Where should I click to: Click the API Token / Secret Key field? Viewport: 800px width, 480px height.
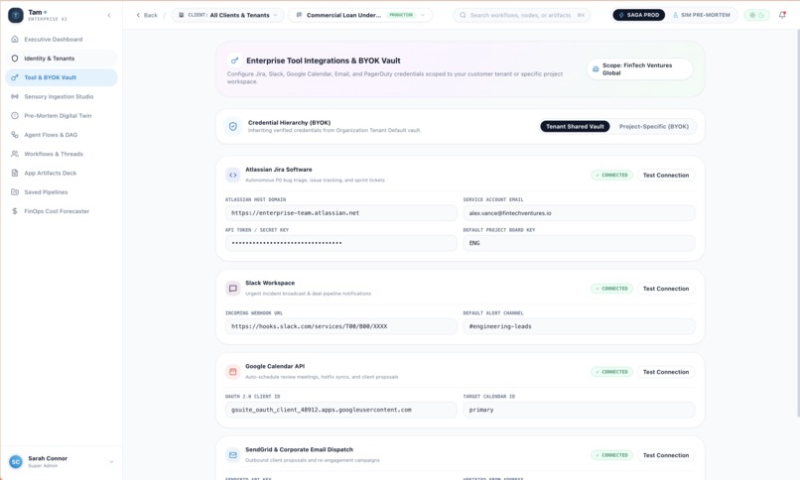(341, 243)
